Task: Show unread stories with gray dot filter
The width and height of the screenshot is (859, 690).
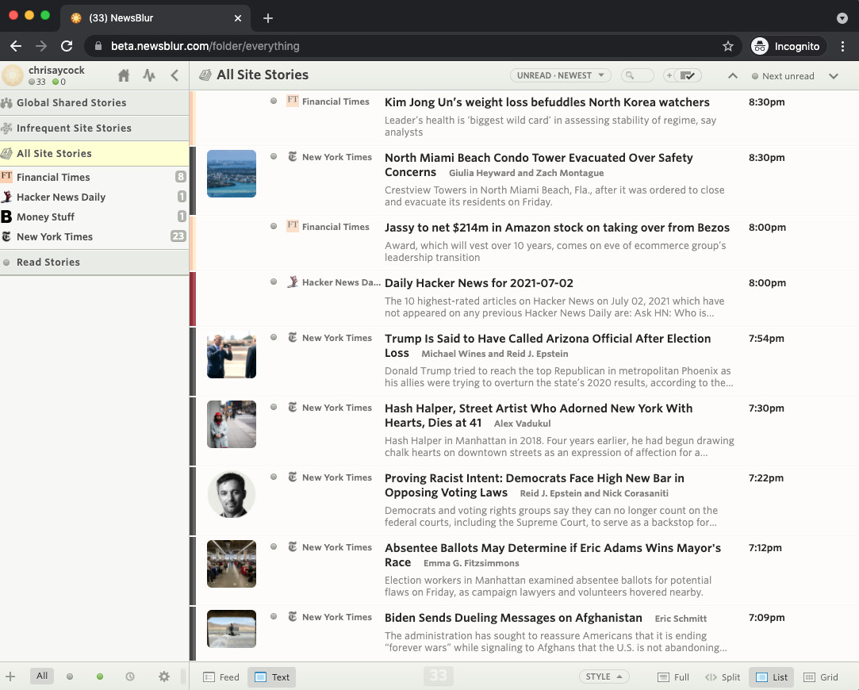Action: [x=70, y=677]
